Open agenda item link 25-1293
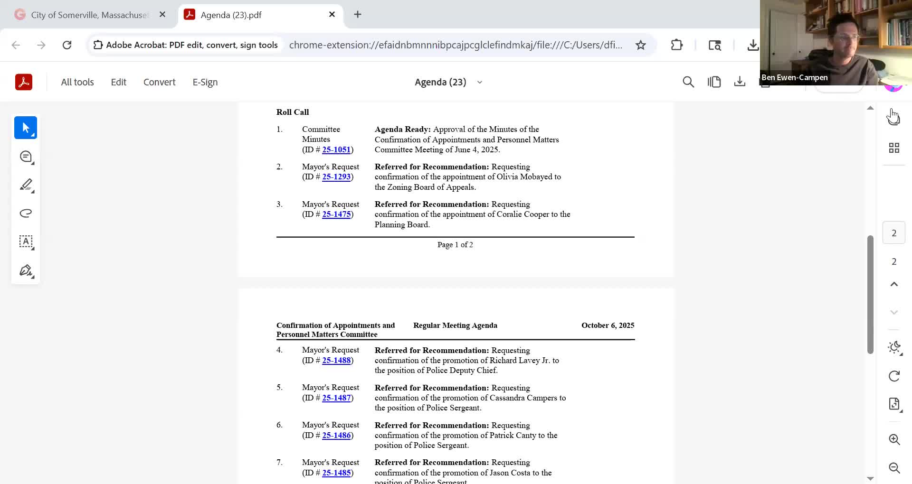Image resolution: width=912 pixels, height=484 pixels. coord(336,177)
